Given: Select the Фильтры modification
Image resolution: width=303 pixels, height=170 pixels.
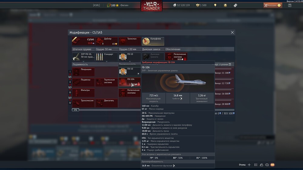Looking at the screenshot, I should (83, 93).
